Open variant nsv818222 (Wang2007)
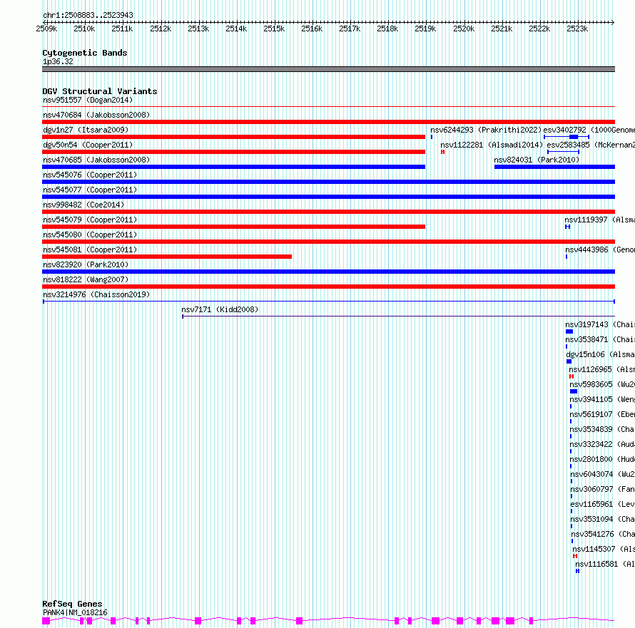The image size is (635, 628). [x=86, y=279]
